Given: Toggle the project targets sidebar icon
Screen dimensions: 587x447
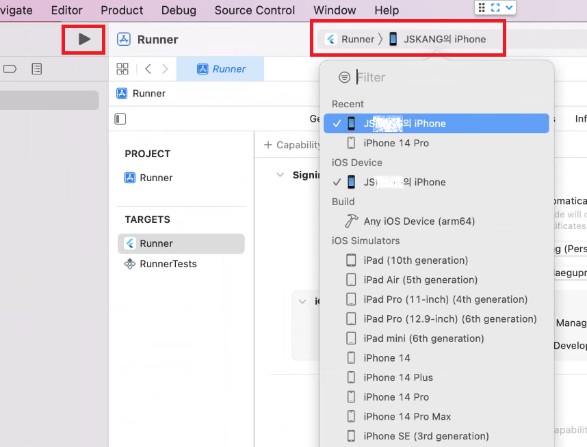Looking at the screenshot, I should point(120,119).
